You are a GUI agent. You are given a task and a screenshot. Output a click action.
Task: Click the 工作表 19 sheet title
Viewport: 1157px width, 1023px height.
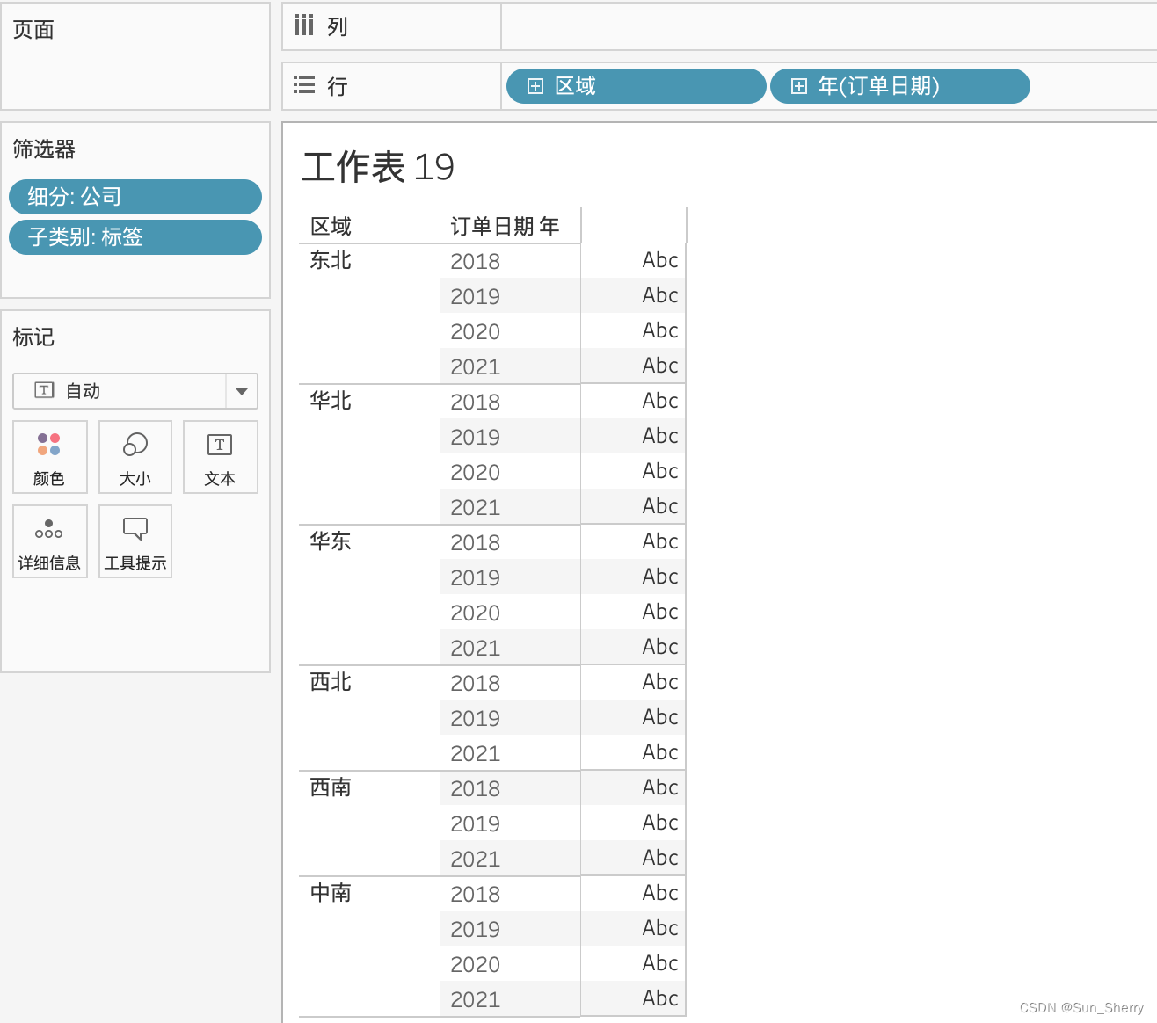(x=378, y=167)
